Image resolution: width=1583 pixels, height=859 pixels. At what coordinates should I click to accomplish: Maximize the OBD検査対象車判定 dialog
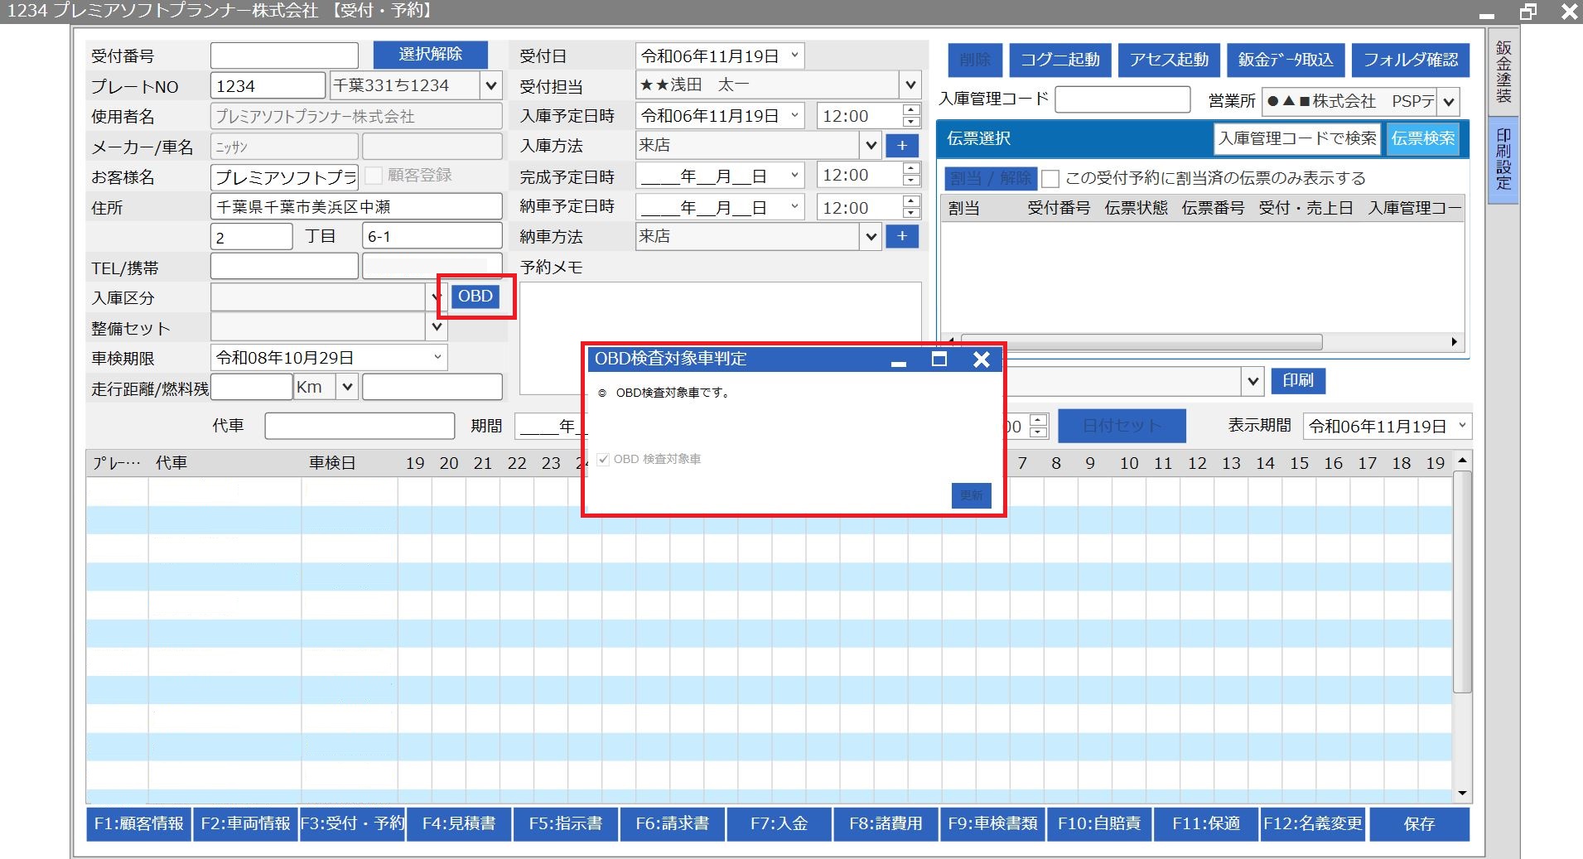tap(939, 360)
